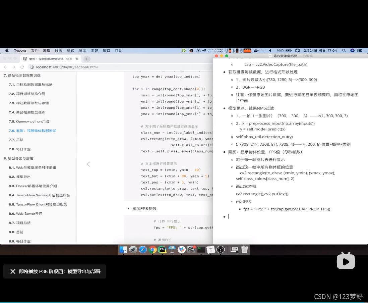Open section 7.4 商品检测模型训练
The image size is (368, 303).
click(x=27, y=112)
